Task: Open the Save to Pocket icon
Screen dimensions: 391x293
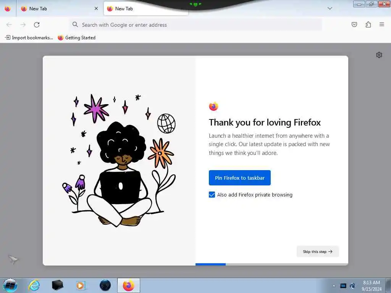Action: tap(354, 24)
